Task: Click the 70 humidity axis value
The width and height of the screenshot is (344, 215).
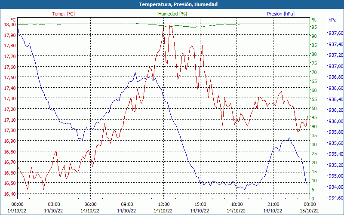Action: pos(314,72)
